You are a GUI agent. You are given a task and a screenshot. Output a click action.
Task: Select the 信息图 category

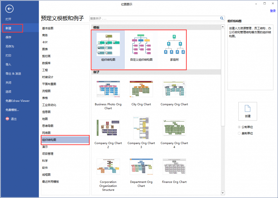click(46, 112)
